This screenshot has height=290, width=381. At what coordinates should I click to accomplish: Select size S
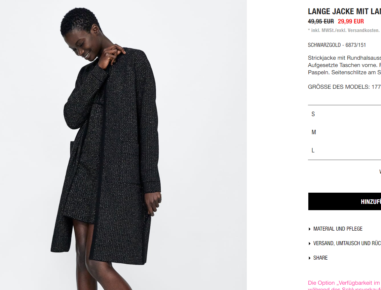(344, 114)
